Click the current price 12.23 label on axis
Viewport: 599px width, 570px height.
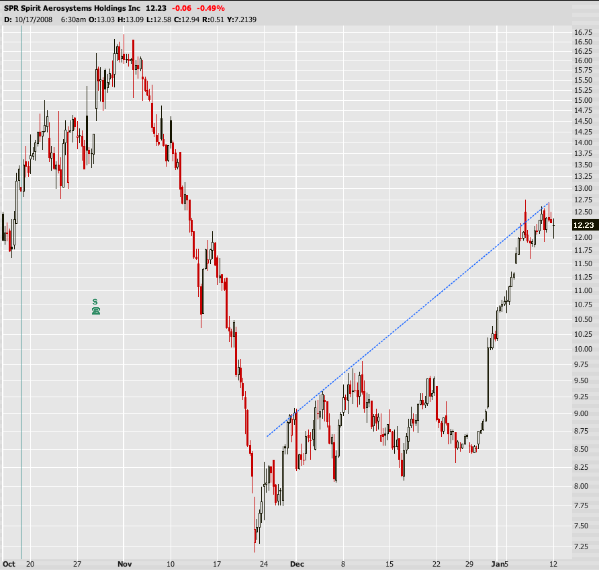(582, 227)
